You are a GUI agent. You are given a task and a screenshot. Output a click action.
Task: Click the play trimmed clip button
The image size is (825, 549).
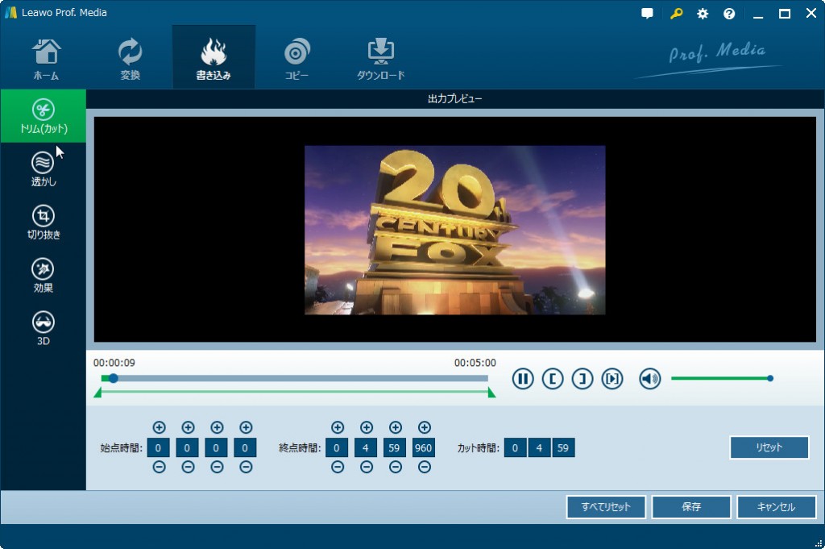[x=612, y=378]
